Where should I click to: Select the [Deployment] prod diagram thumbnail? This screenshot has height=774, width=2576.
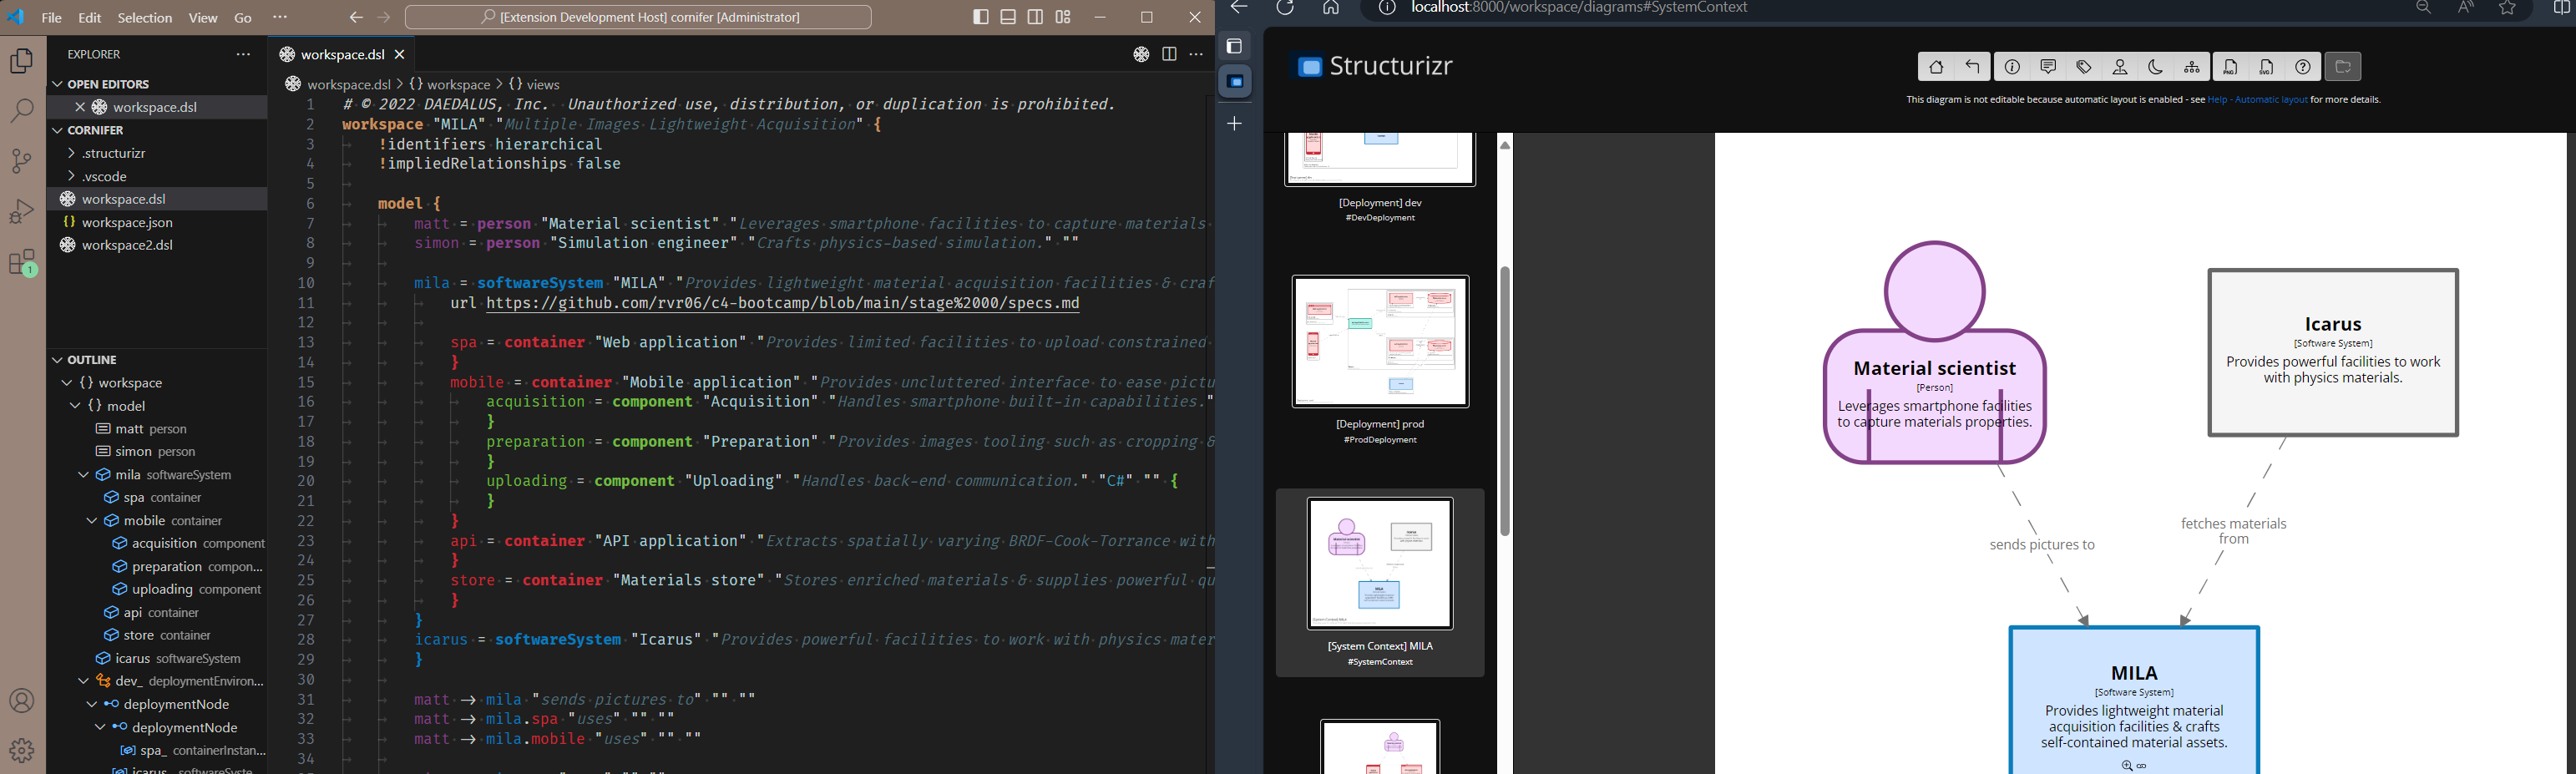[1380, 342]
